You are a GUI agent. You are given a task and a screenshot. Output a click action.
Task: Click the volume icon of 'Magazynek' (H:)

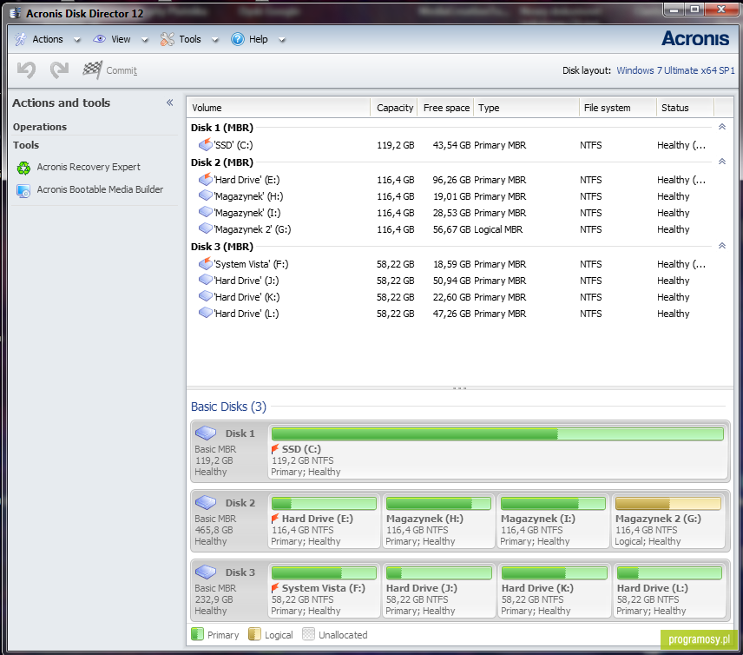[205, 195]
